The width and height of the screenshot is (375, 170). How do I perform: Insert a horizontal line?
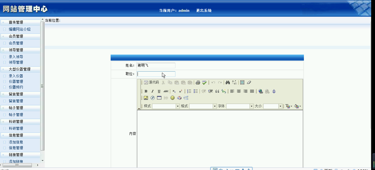[x=166, y=98]
